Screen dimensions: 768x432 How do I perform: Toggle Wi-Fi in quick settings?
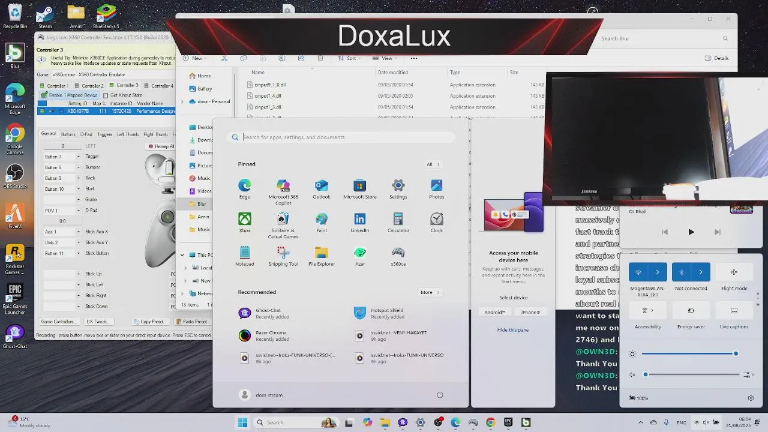point(638,272)
